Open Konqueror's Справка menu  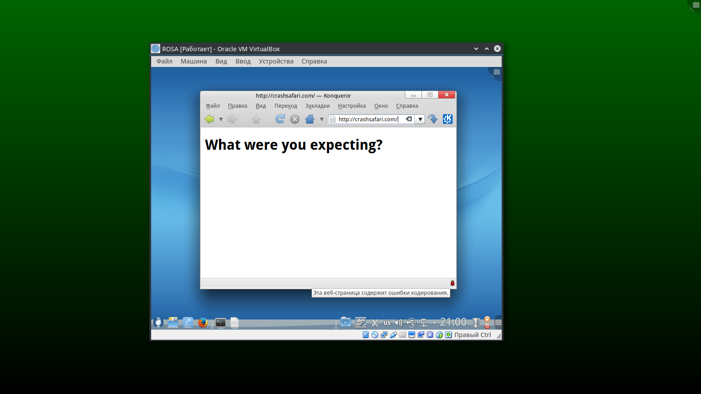pos(407,106)
